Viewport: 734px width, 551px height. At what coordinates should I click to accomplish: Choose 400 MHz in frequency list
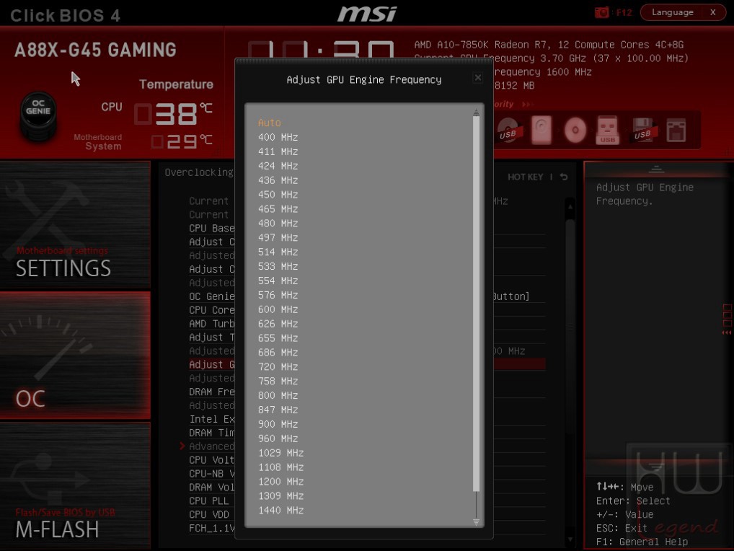[x=278, y=137]
